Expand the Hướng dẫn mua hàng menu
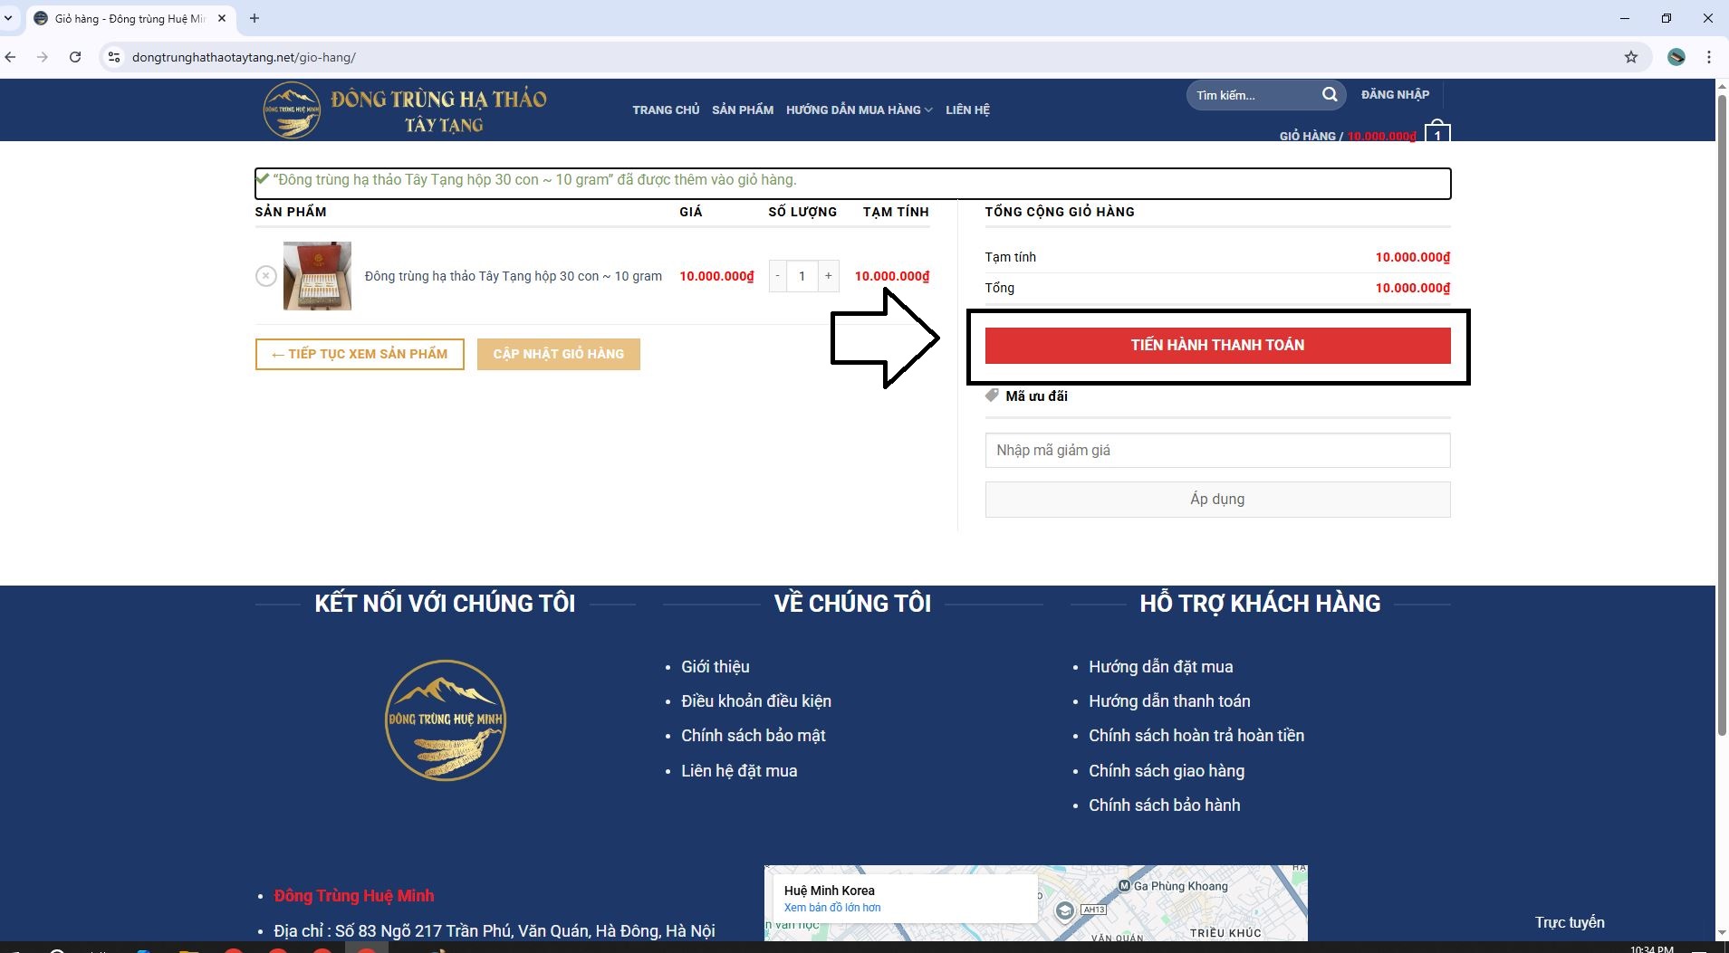This screenshot has width=1729, height=953. pos(859,110)
